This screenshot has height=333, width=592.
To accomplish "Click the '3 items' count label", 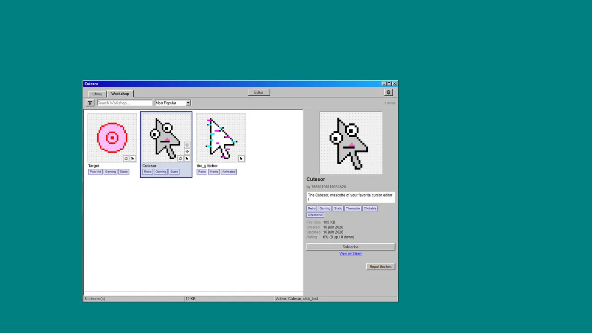I will (x=390, y=103).
